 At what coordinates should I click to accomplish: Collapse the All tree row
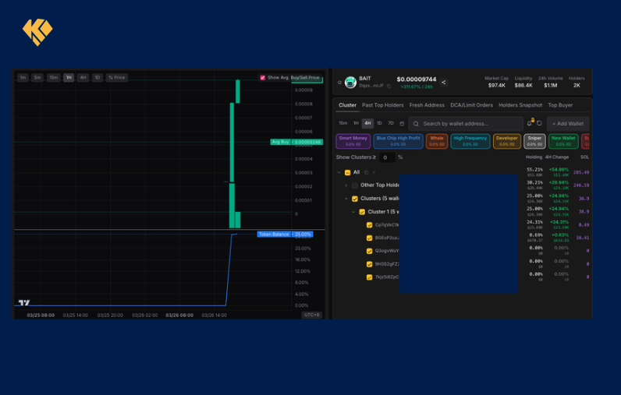click(x=339, y=172)
